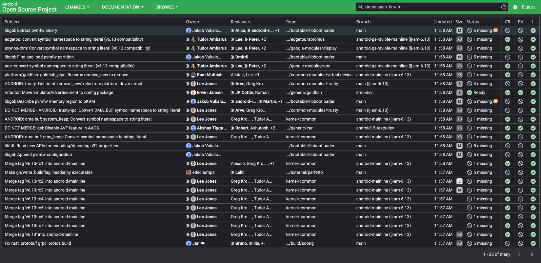Click the orange comment icon on first row
Image resolution: width=541 pixels, height=263 pixels.
(x=495, y=30)
